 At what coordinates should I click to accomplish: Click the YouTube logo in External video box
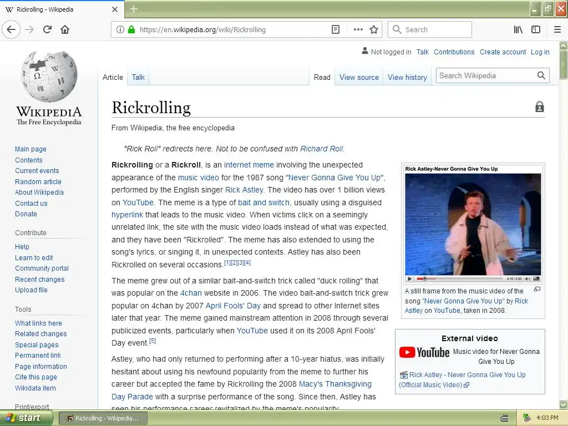pos(424,352)
